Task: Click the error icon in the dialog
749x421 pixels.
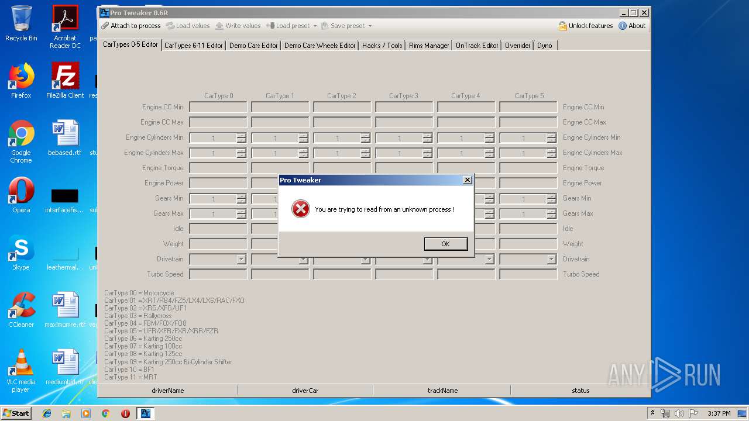Action: coord(301,209)
